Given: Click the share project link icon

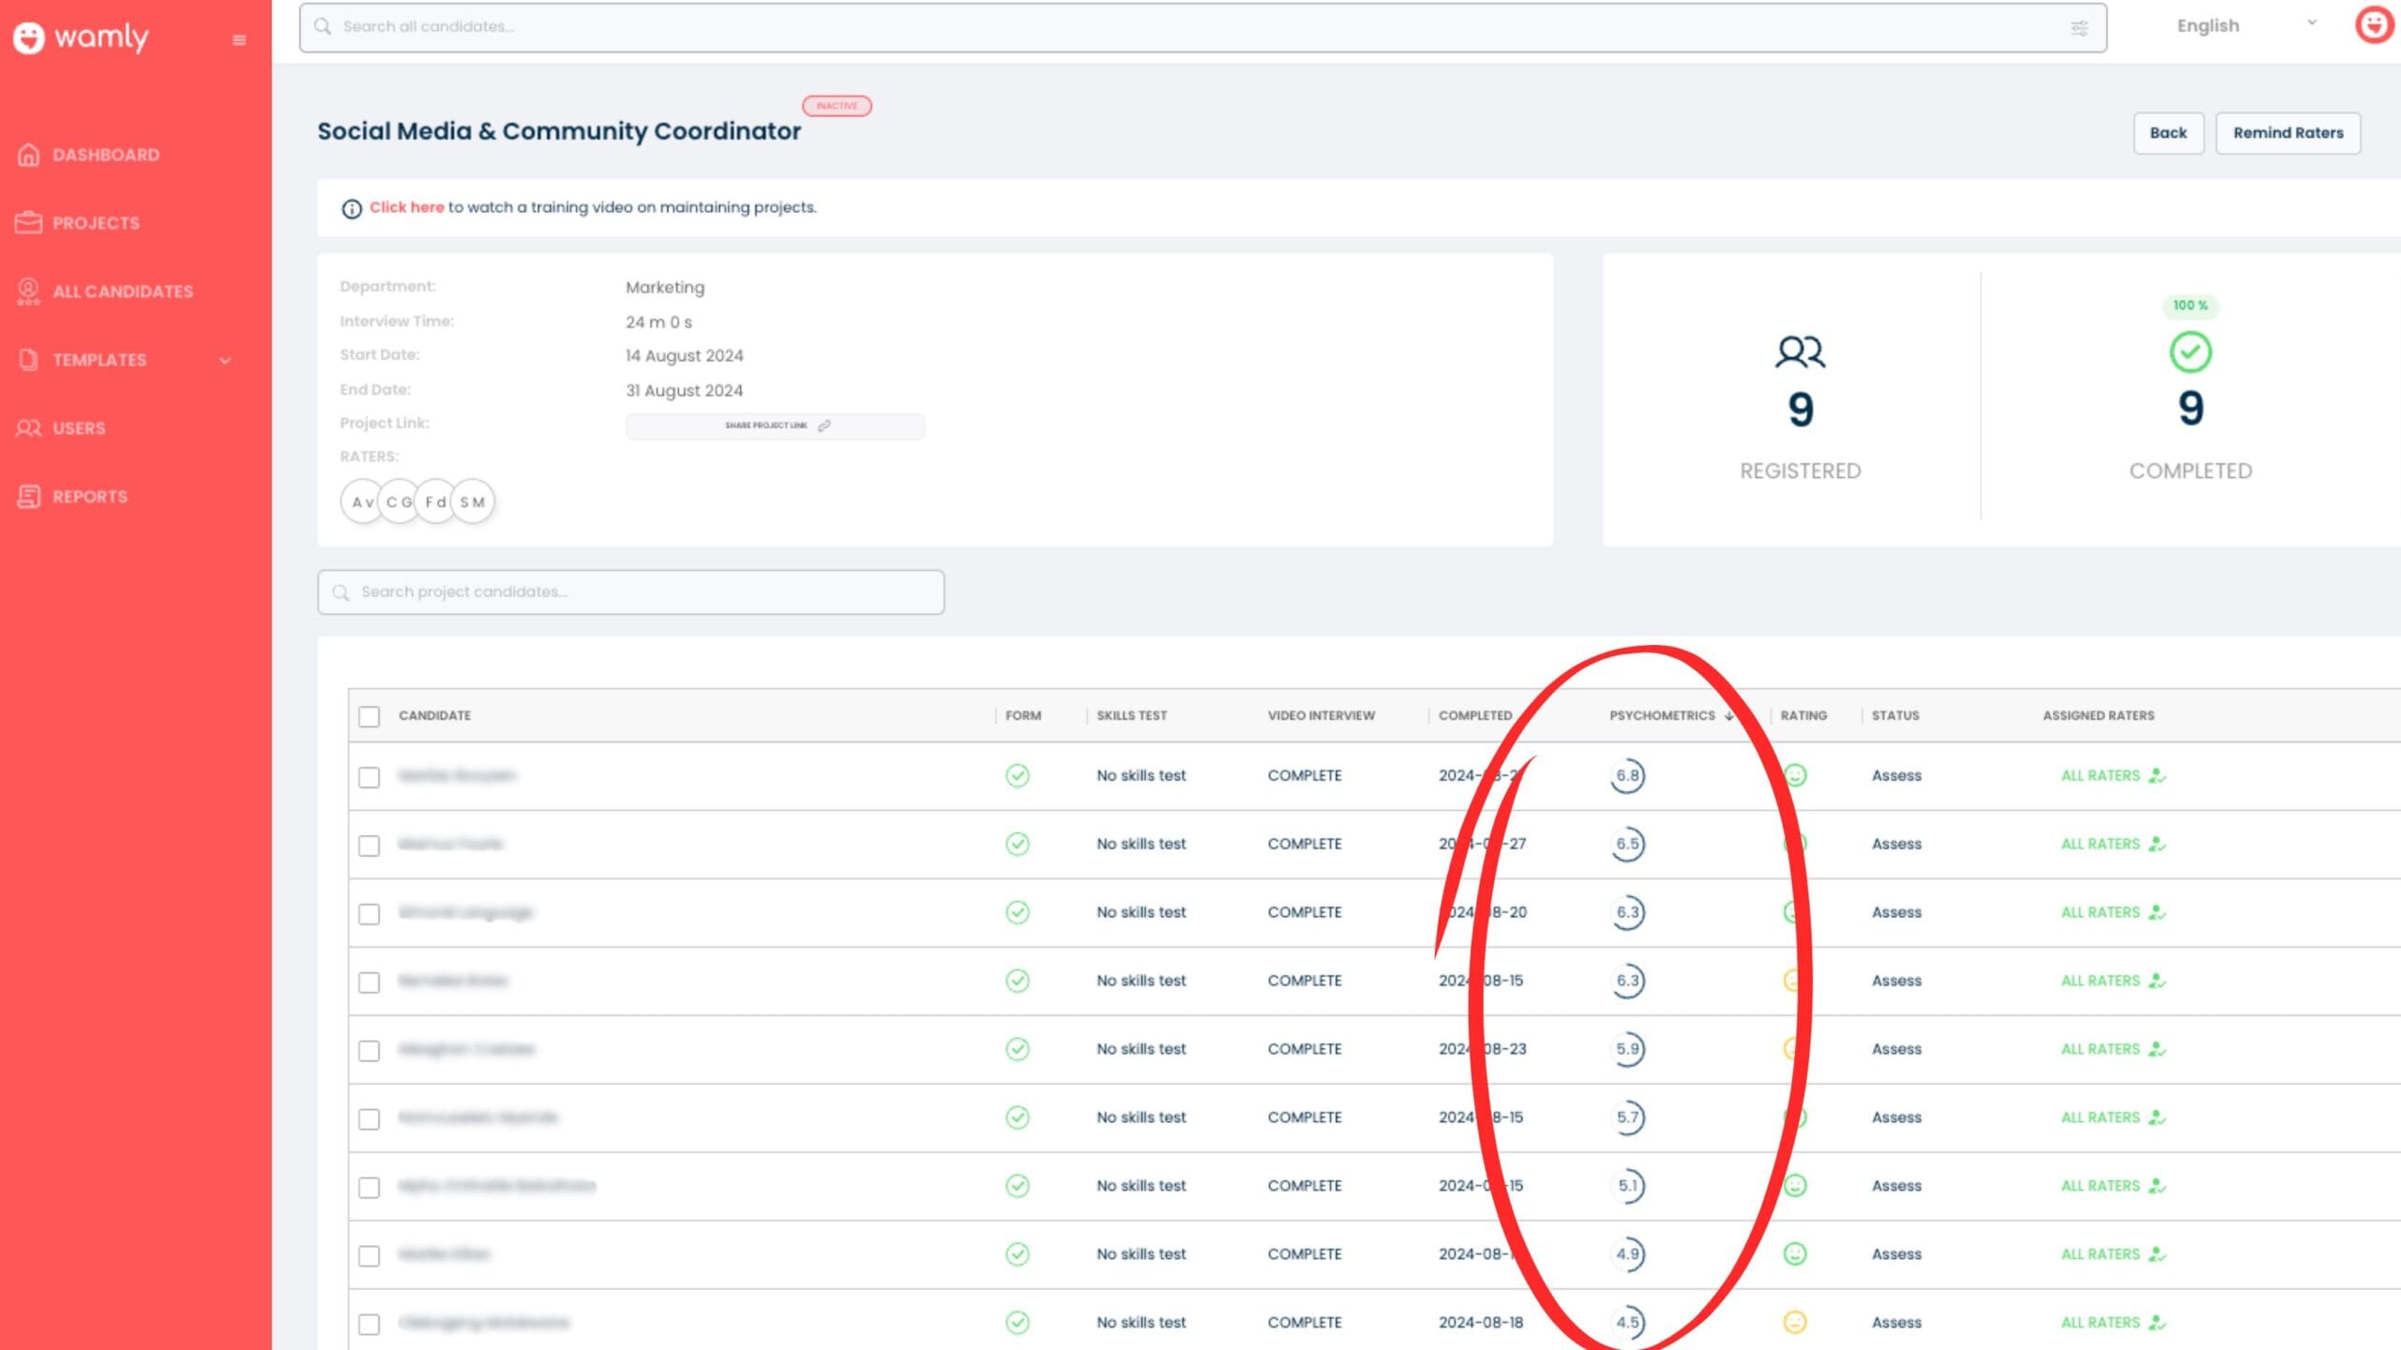Looking at the screenshot, I should coord(824,426).
